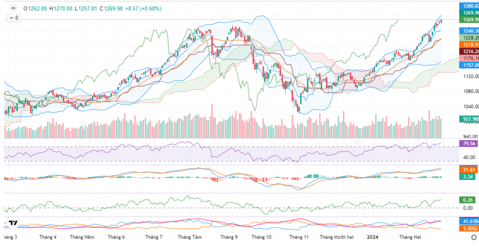Viewport: 479px width, 246px height.
Task: Click the MACD histogram value 3.34
Action: coord(468,177)
